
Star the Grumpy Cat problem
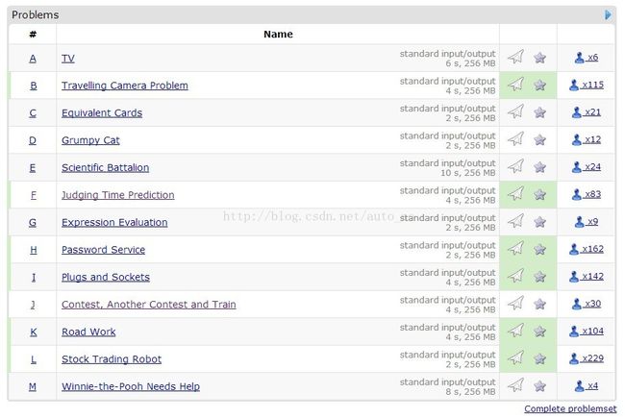tap(539, 140)
